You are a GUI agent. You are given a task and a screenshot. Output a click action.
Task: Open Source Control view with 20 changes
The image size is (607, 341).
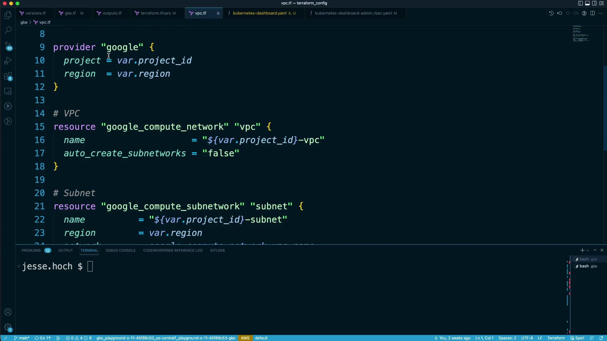tap(8, 46)
